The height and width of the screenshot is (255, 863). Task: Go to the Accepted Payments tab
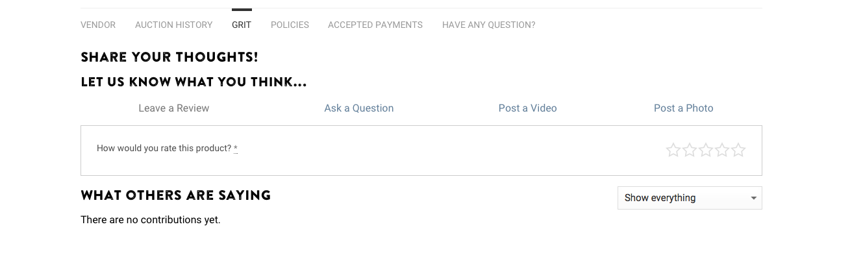(x=375, y=25)
